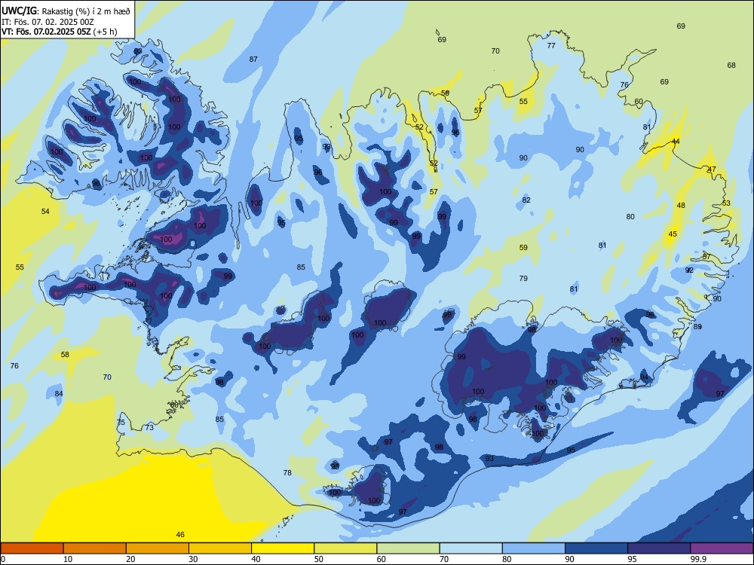Click the humidity value '78' on the map

[x=287, y=473]
